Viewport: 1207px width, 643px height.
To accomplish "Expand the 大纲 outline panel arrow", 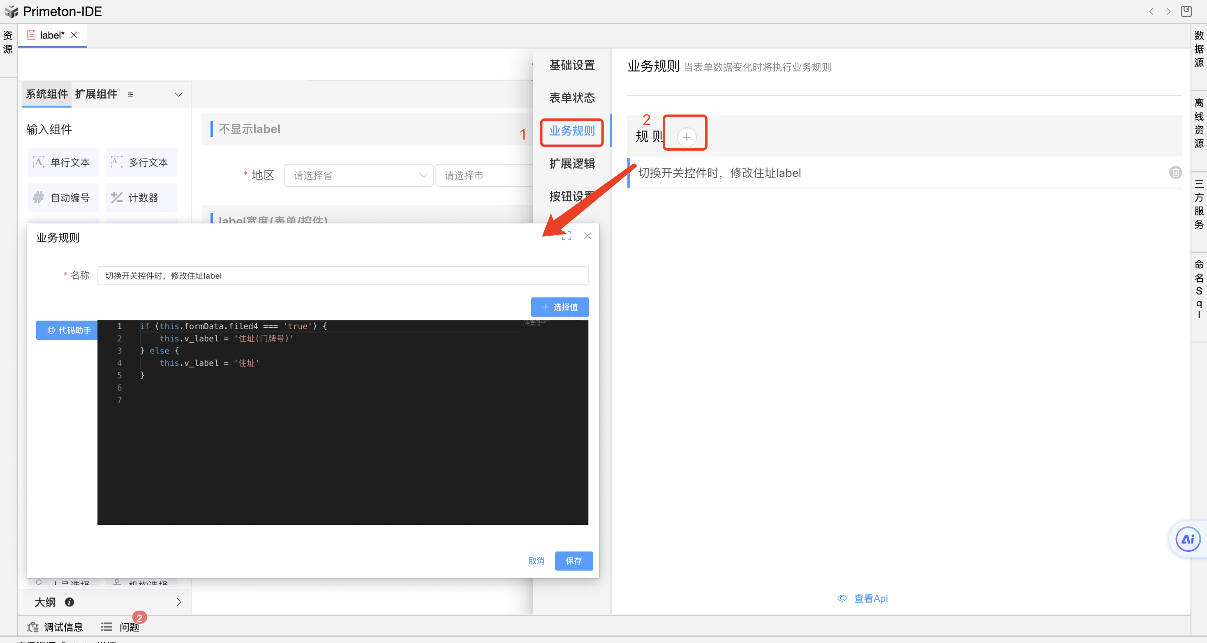I will [178, 602].
